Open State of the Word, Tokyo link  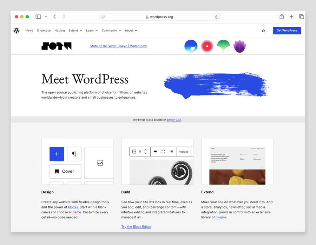click(118, 46)
